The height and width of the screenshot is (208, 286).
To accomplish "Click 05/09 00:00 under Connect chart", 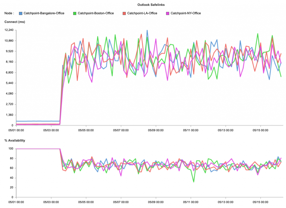I will point(156,130).
